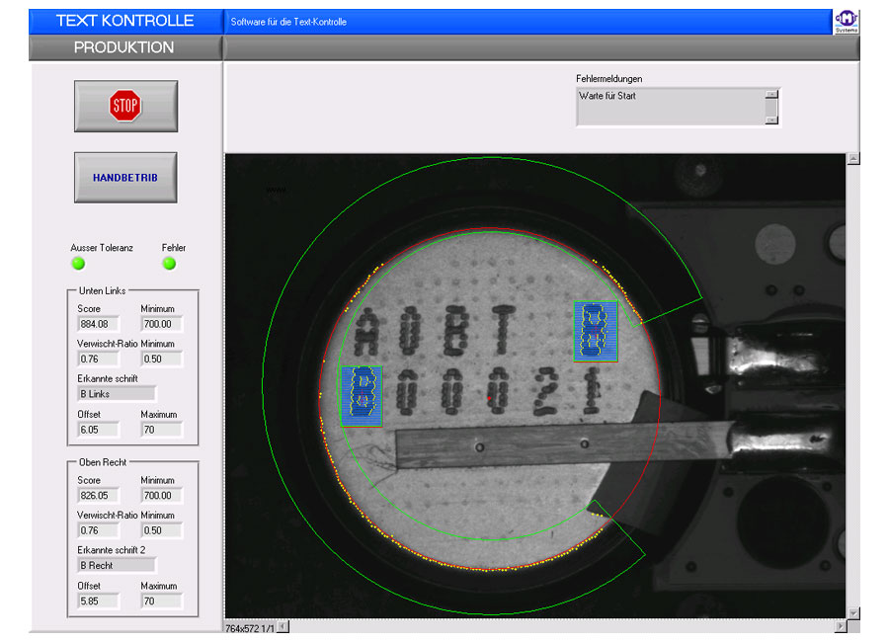
Task: Click the TEXT KONTROLLE title bar
Action: 124,21
